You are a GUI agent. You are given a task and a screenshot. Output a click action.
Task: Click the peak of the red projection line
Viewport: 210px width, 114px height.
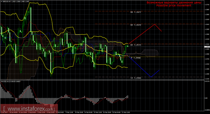pos(155,24)
